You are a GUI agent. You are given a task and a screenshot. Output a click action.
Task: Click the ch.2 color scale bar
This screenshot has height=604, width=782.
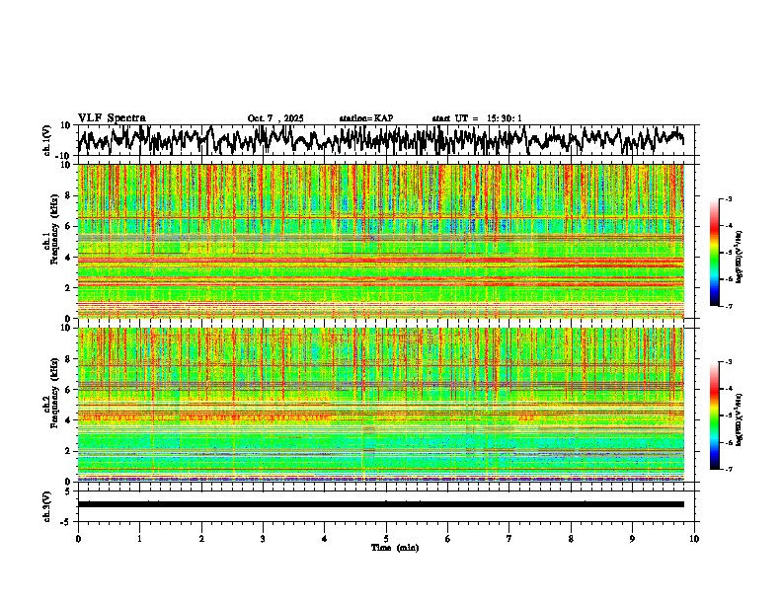(715, 415)
